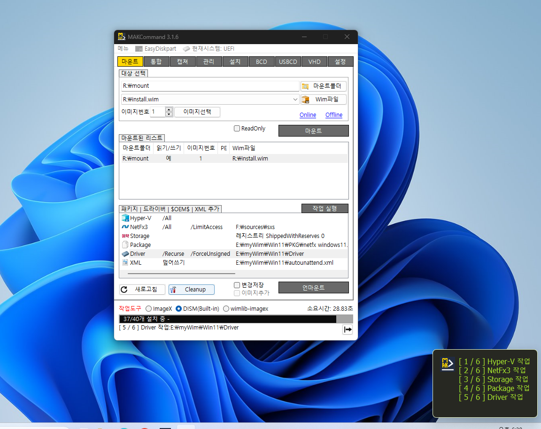Click the gray 마운트 button below ReadOnly

314,130
